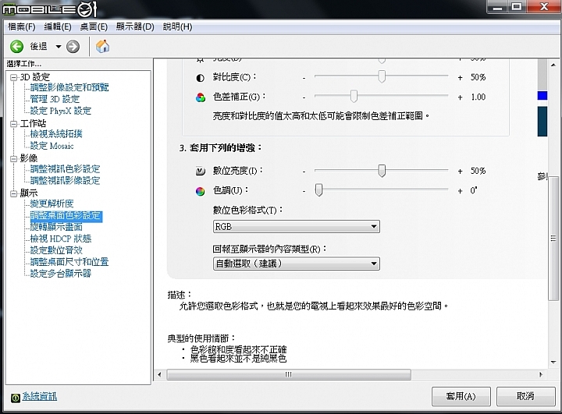Image resolution: width=562 pixels, height=414 pixels.
Task: Click the system information icon at bottom-left
Action: (16, 398)
